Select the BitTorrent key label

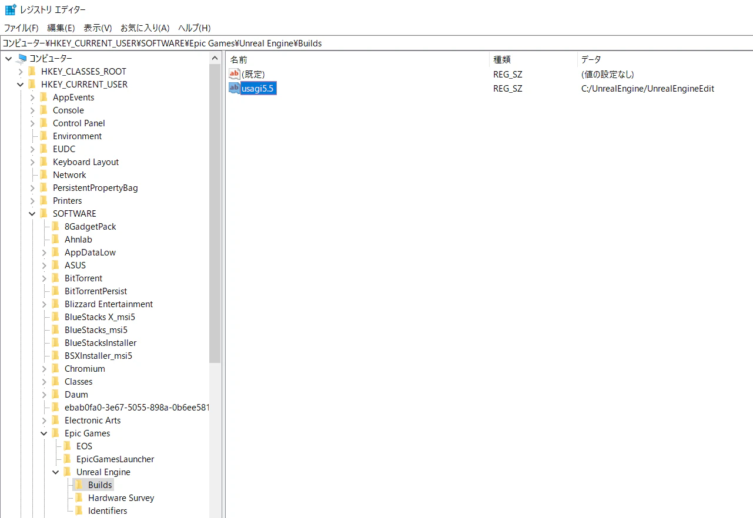(x=83, y=278)
